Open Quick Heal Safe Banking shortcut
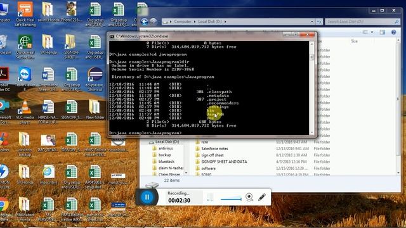 click(25, 13)
